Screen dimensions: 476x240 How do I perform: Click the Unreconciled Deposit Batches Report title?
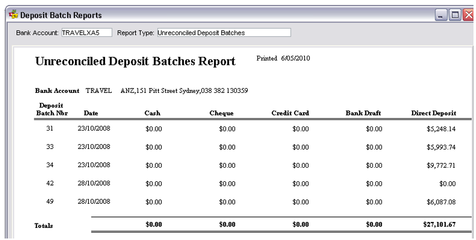click(x=135, y=61)
